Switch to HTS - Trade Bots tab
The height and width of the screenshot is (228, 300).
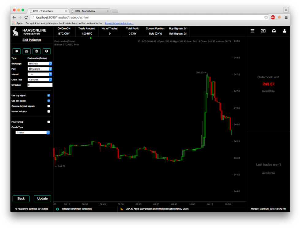point(48,11)
